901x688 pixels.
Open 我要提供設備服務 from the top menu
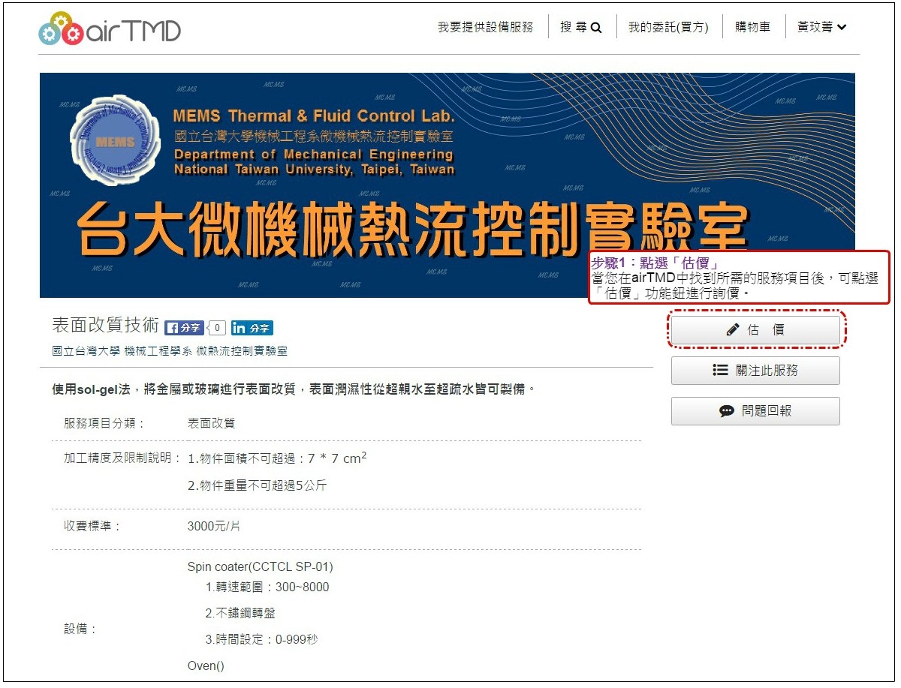point(485,26)
